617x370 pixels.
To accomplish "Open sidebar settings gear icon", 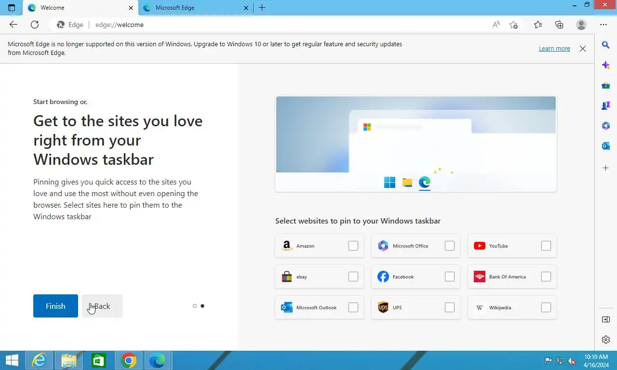I will click(x=606, y=340).
